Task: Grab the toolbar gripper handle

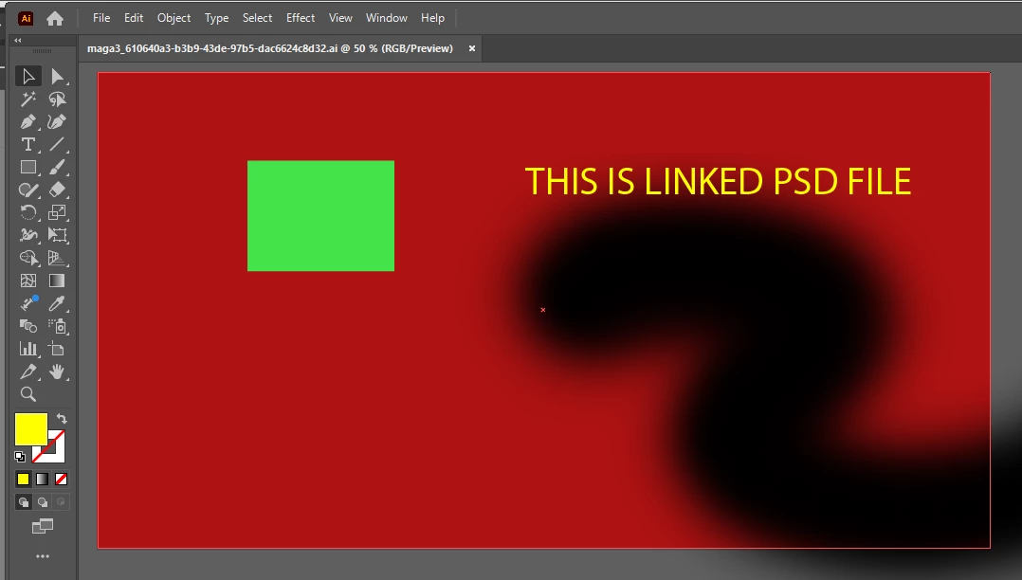Action: tap(43, 51)
